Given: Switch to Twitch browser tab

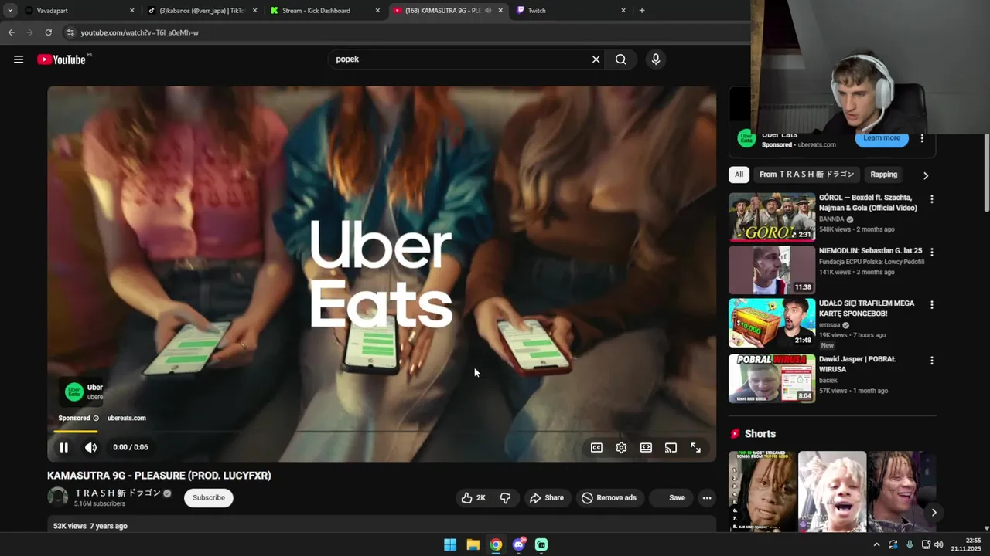Looking at the screenshot, I should click(x=571, y=11).
